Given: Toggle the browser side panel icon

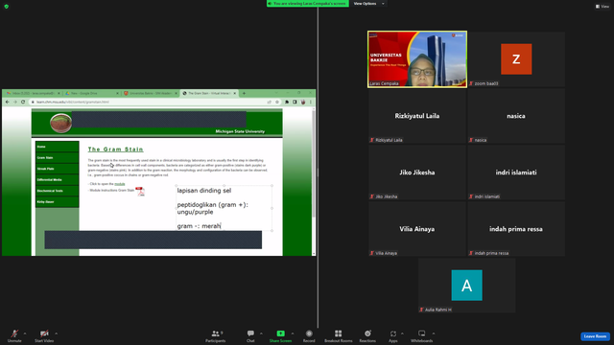Looking at the screenshot, I should [295, 103].
